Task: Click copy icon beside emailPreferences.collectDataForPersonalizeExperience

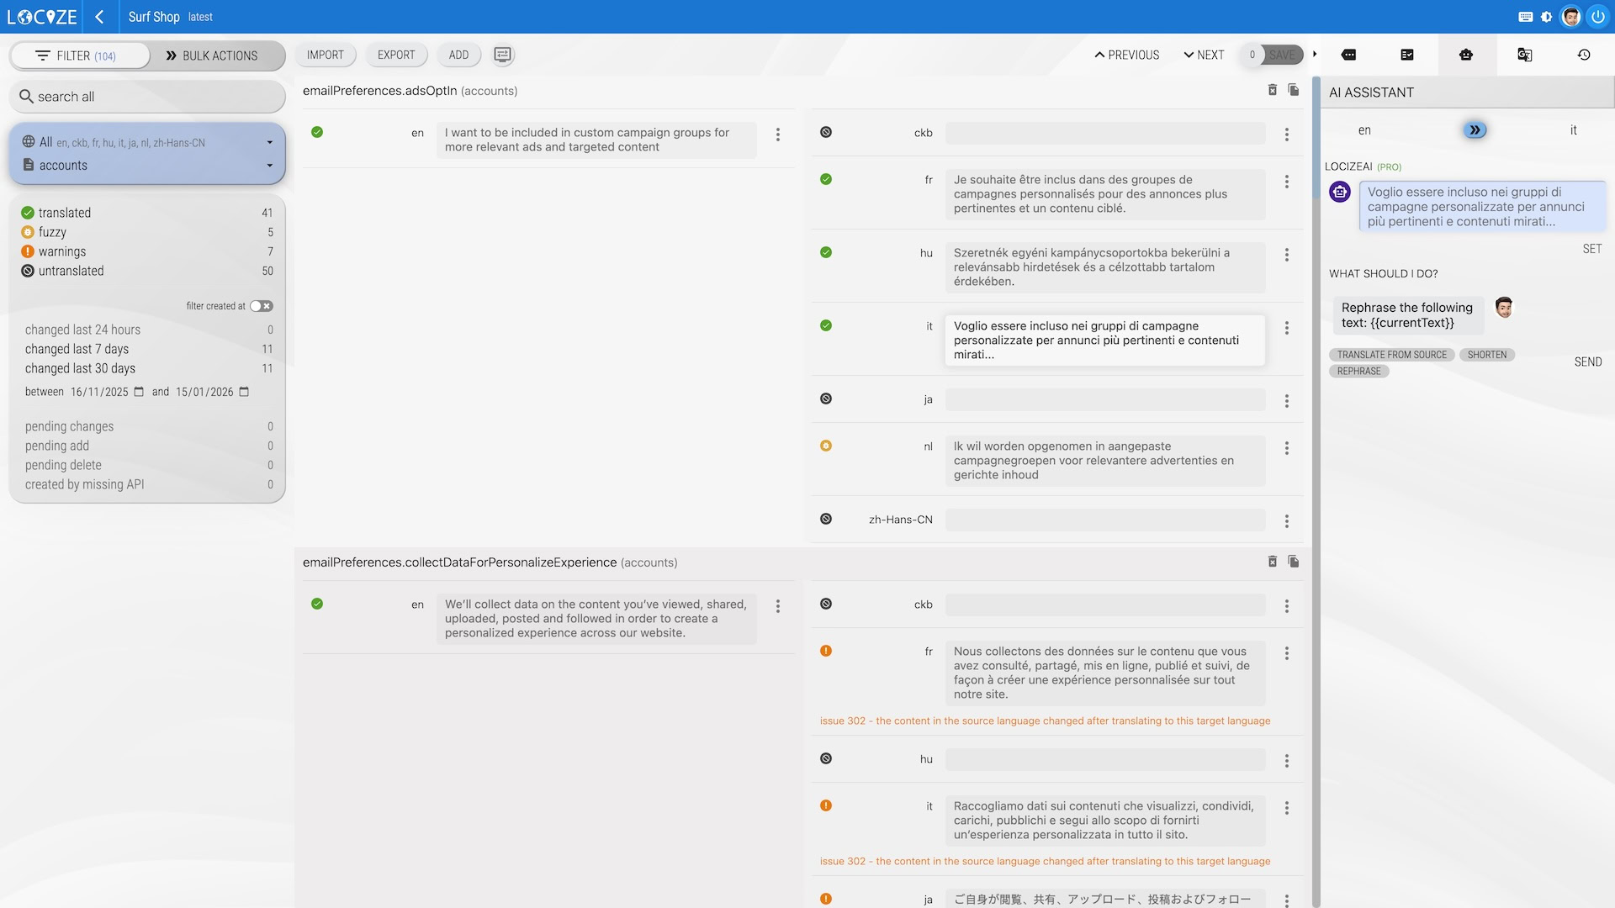Action: tap(1294, 562)
